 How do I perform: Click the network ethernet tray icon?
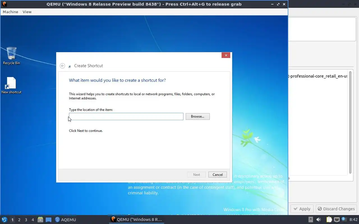(x=337, y=220)
